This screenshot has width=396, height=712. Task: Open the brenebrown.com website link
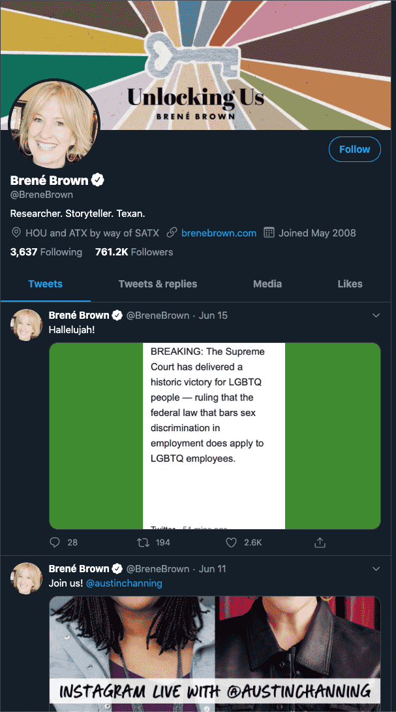coord(219,233)
